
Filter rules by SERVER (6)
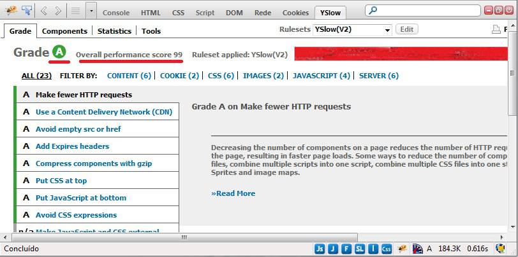click(379, 76)
